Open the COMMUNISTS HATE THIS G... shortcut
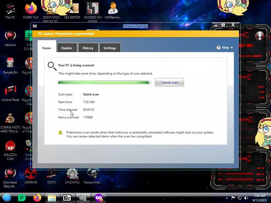The width and height of the screenshot is (271, 203). 10,123
